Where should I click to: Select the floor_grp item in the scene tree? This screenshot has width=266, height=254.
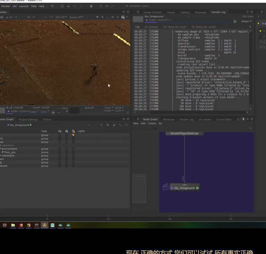[x=10, y=152]
